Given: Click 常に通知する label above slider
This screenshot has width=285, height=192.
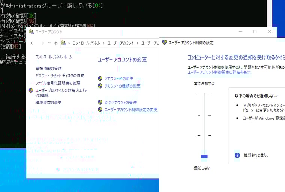Looking at the screenshot, I should [204, 83].
